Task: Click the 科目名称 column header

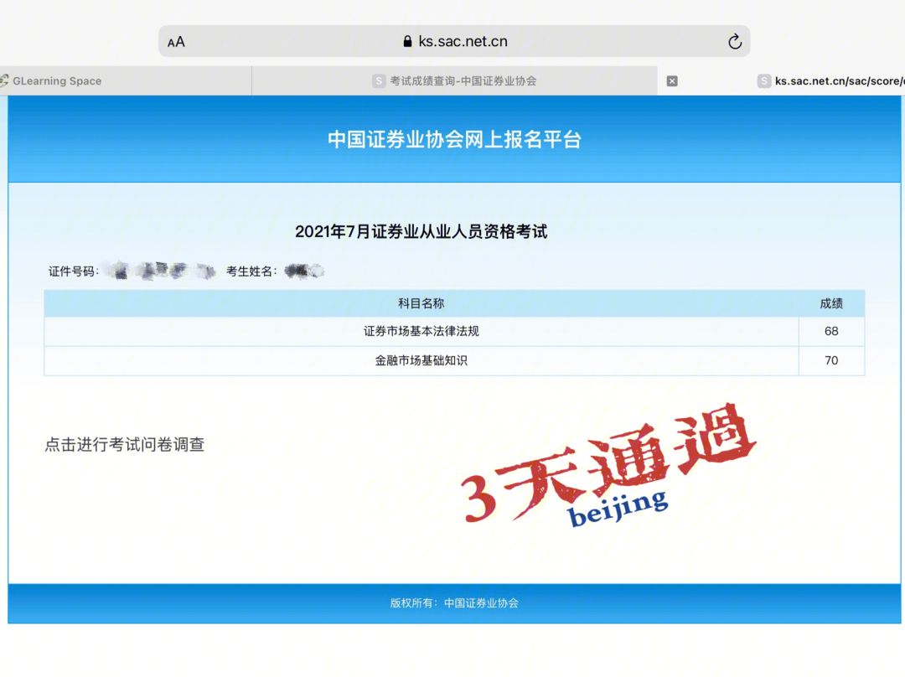Action: 421,303
